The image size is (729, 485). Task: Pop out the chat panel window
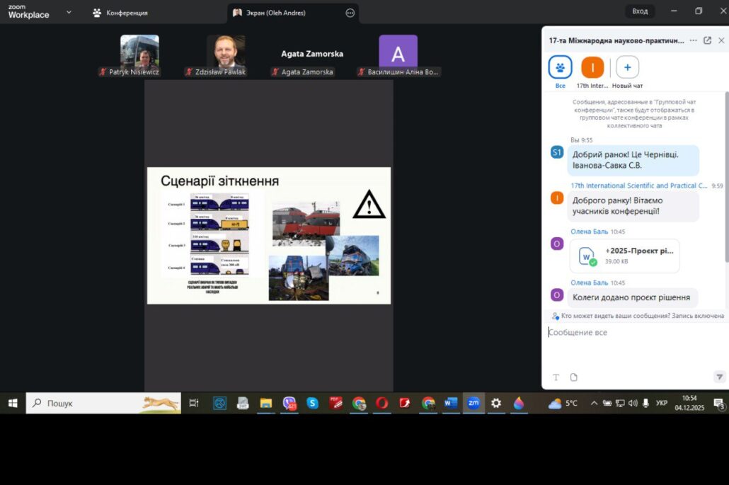click(x=707, y=40)
